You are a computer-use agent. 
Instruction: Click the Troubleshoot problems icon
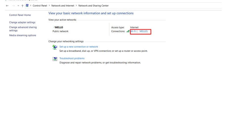pyautogui.click(x=55, y=59)
